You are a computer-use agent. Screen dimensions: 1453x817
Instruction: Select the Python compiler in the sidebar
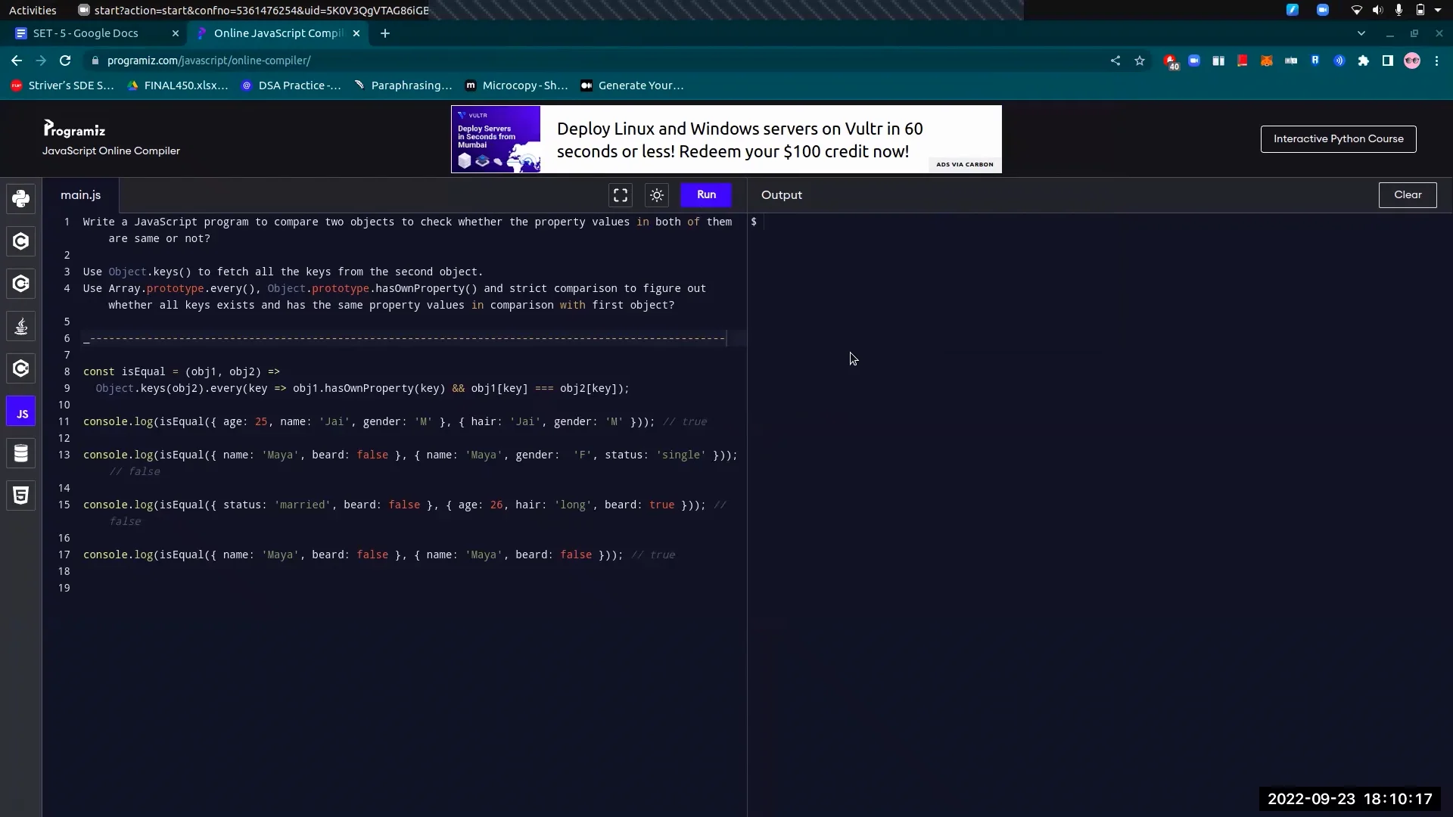coord(20,198)
